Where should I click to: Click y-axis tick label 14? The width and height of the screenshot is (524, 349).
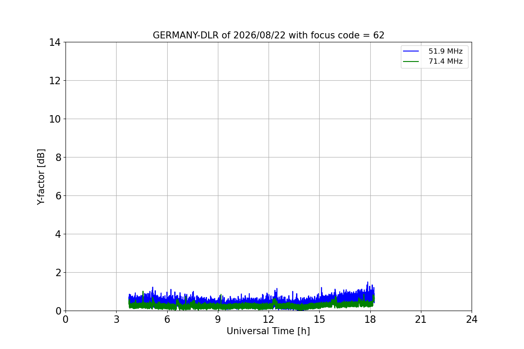pyautogui.click(x=55, y=42)
